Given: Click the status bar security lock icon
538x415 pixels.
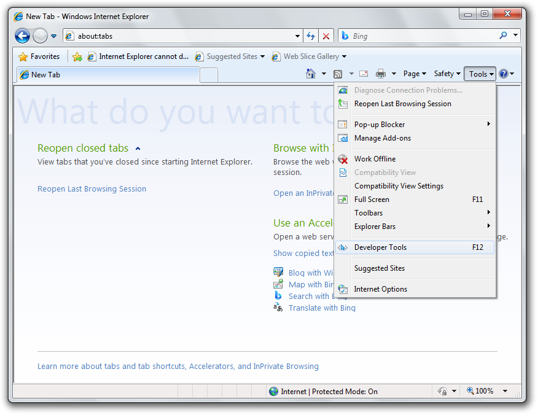Looking at the screenshot, I should coord(443,391).
